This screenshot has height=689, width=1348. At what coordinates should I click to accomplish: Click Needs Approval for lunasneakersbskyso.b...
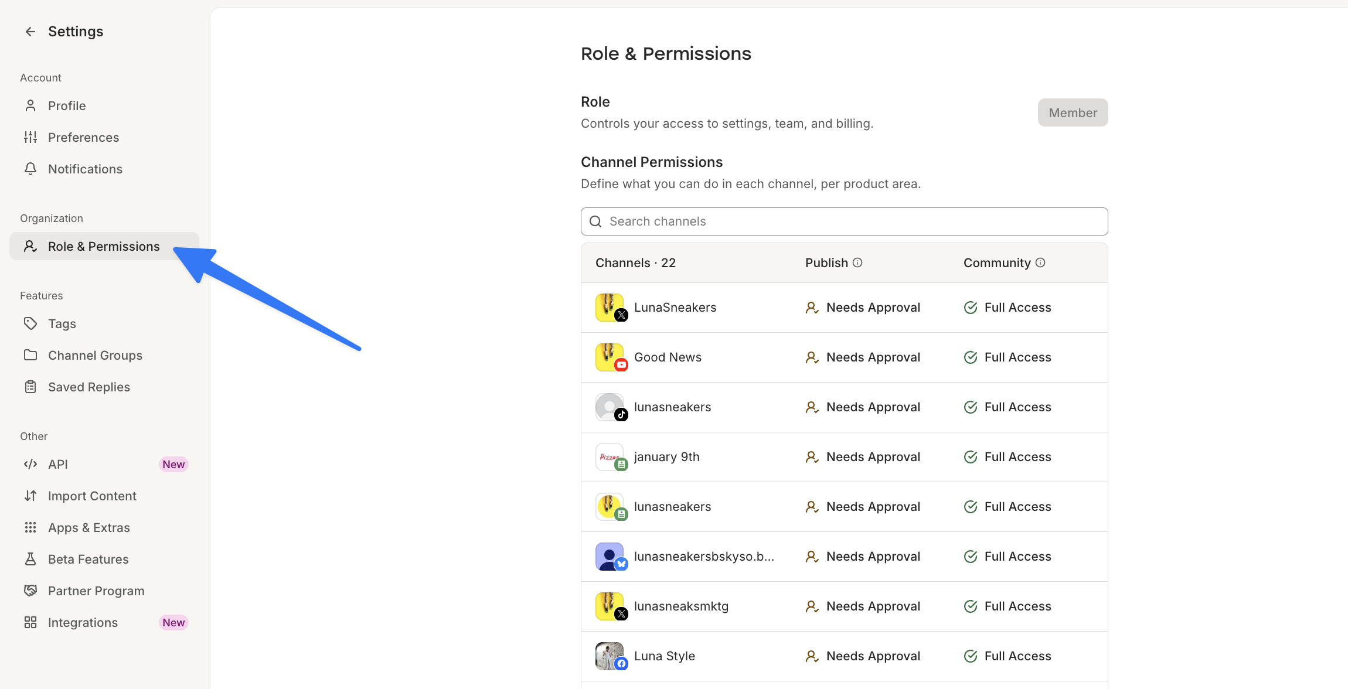[x=863, y=557]
